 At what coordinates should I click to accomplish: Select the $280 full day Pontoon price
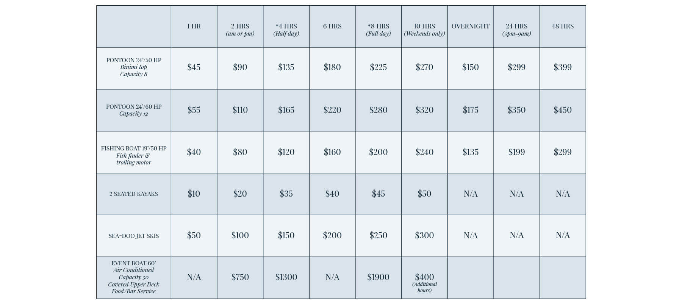pos(378,110)
